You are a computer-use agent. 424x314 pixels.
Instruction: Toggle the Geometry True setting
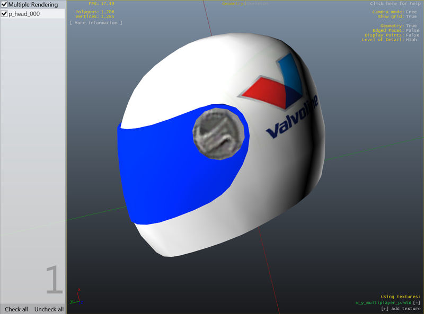click(399, 26)
